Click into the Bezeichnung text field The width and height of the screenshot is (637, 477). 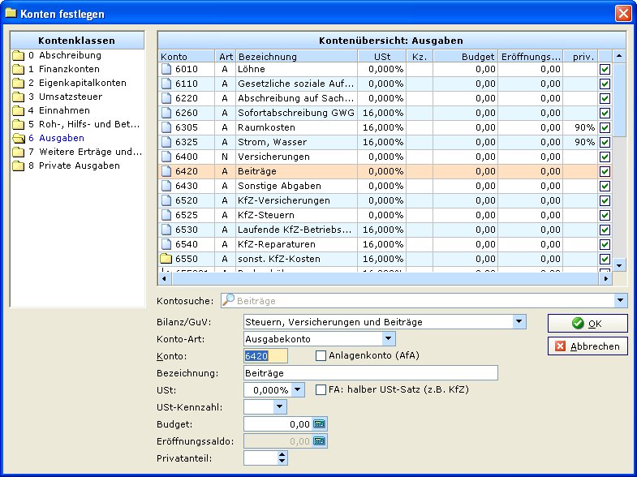(370, 373)
